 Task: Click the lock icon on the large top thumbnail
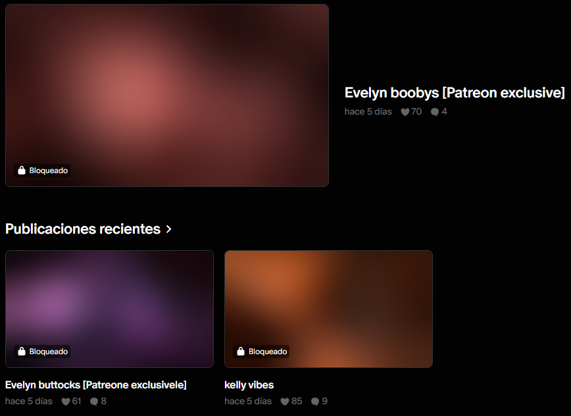(x=22, y=170)
